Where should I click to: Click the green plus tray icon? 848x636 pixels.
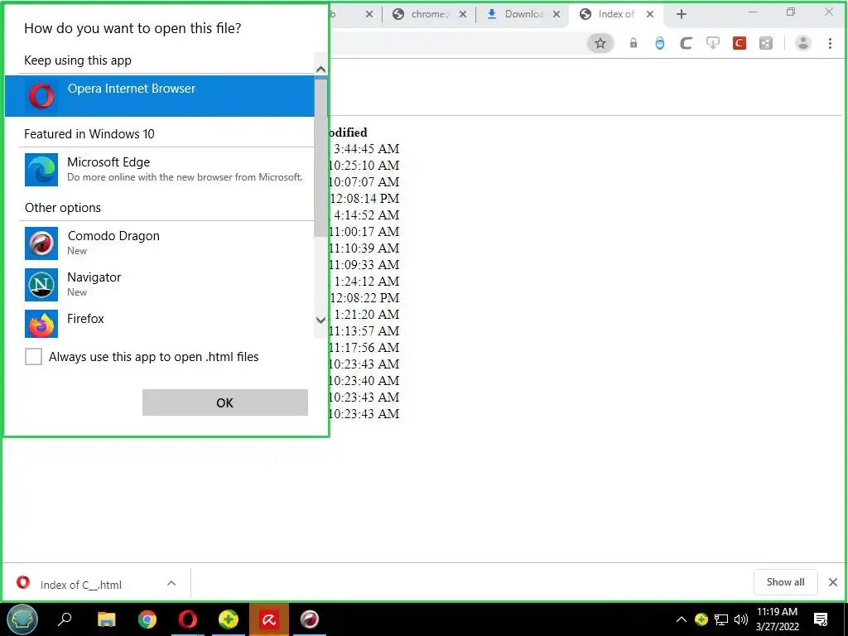[x=701, y=619]
